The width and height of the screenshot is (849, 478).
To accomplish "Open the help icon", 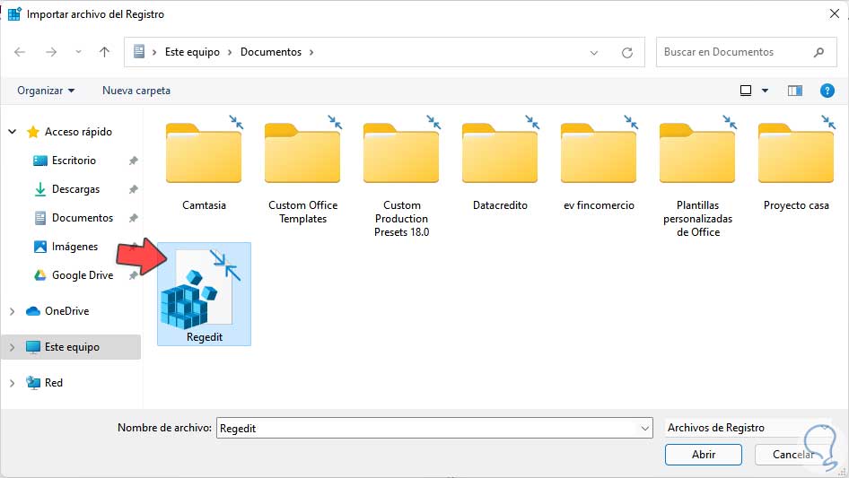I will (x=827, y=91).
